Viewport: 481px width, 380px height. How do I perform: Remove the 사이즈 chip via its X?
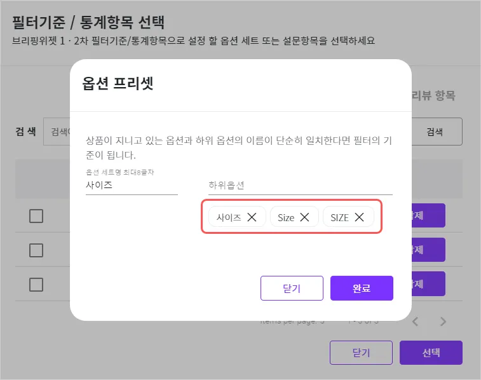click(252, 217)
